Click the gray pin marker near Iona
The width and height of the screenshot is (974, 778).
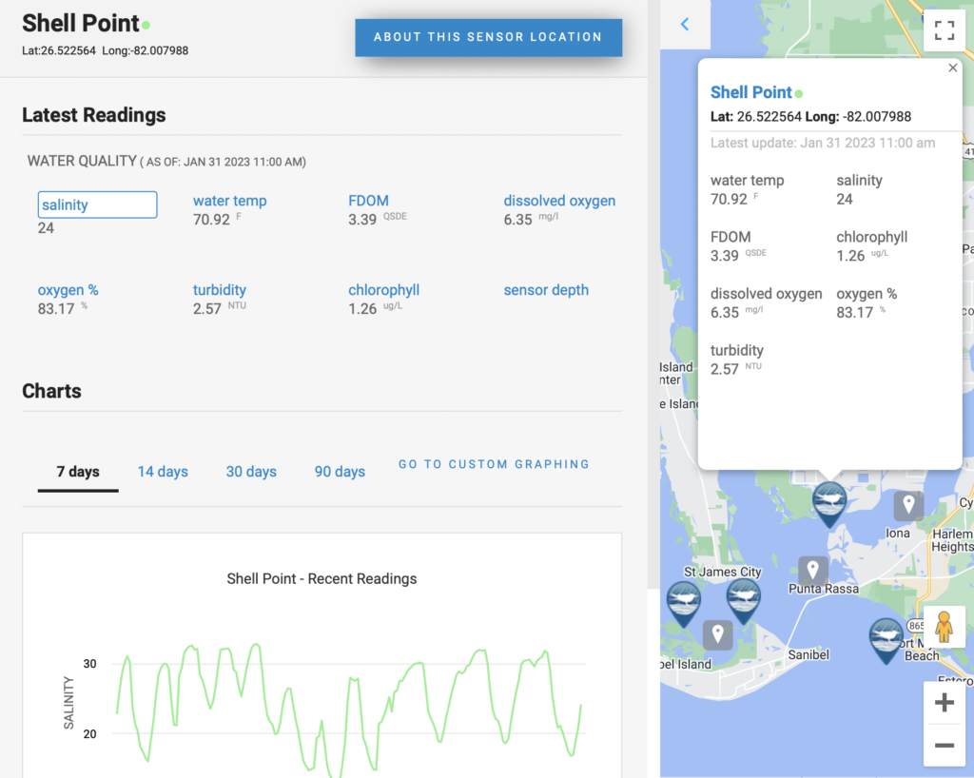click(x=908, y=504)
